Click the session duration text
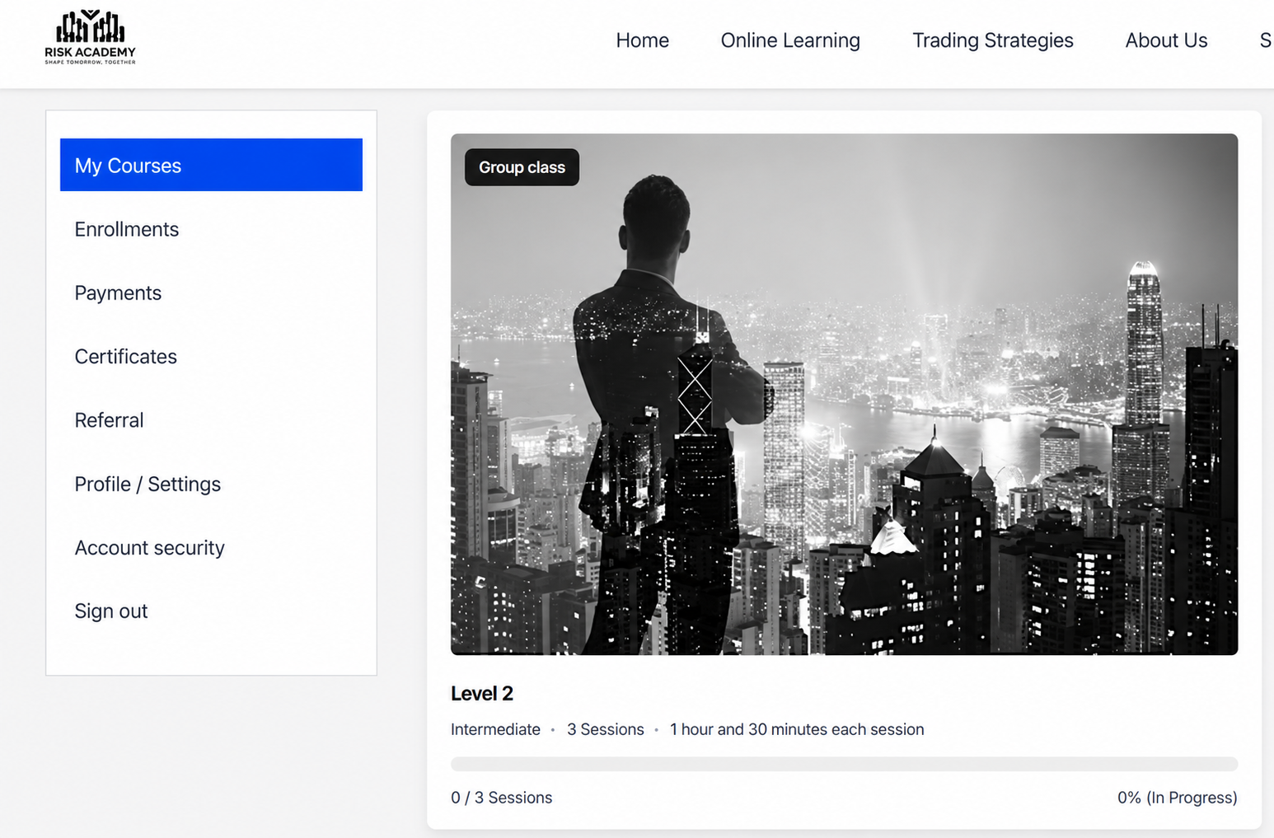Viewport: 1274px width, 838px height. (797, 729)
